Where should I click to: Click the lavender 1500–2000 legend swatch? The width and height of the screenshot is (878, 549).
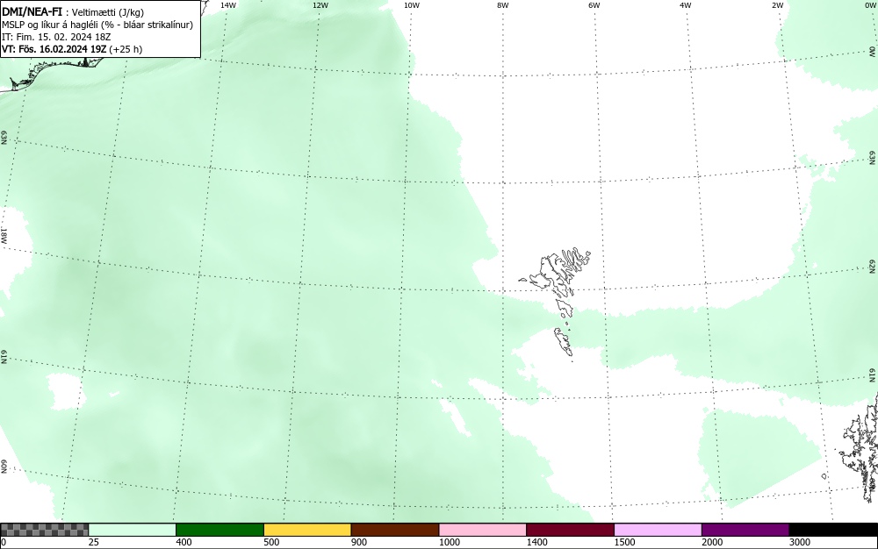point(658,530)
